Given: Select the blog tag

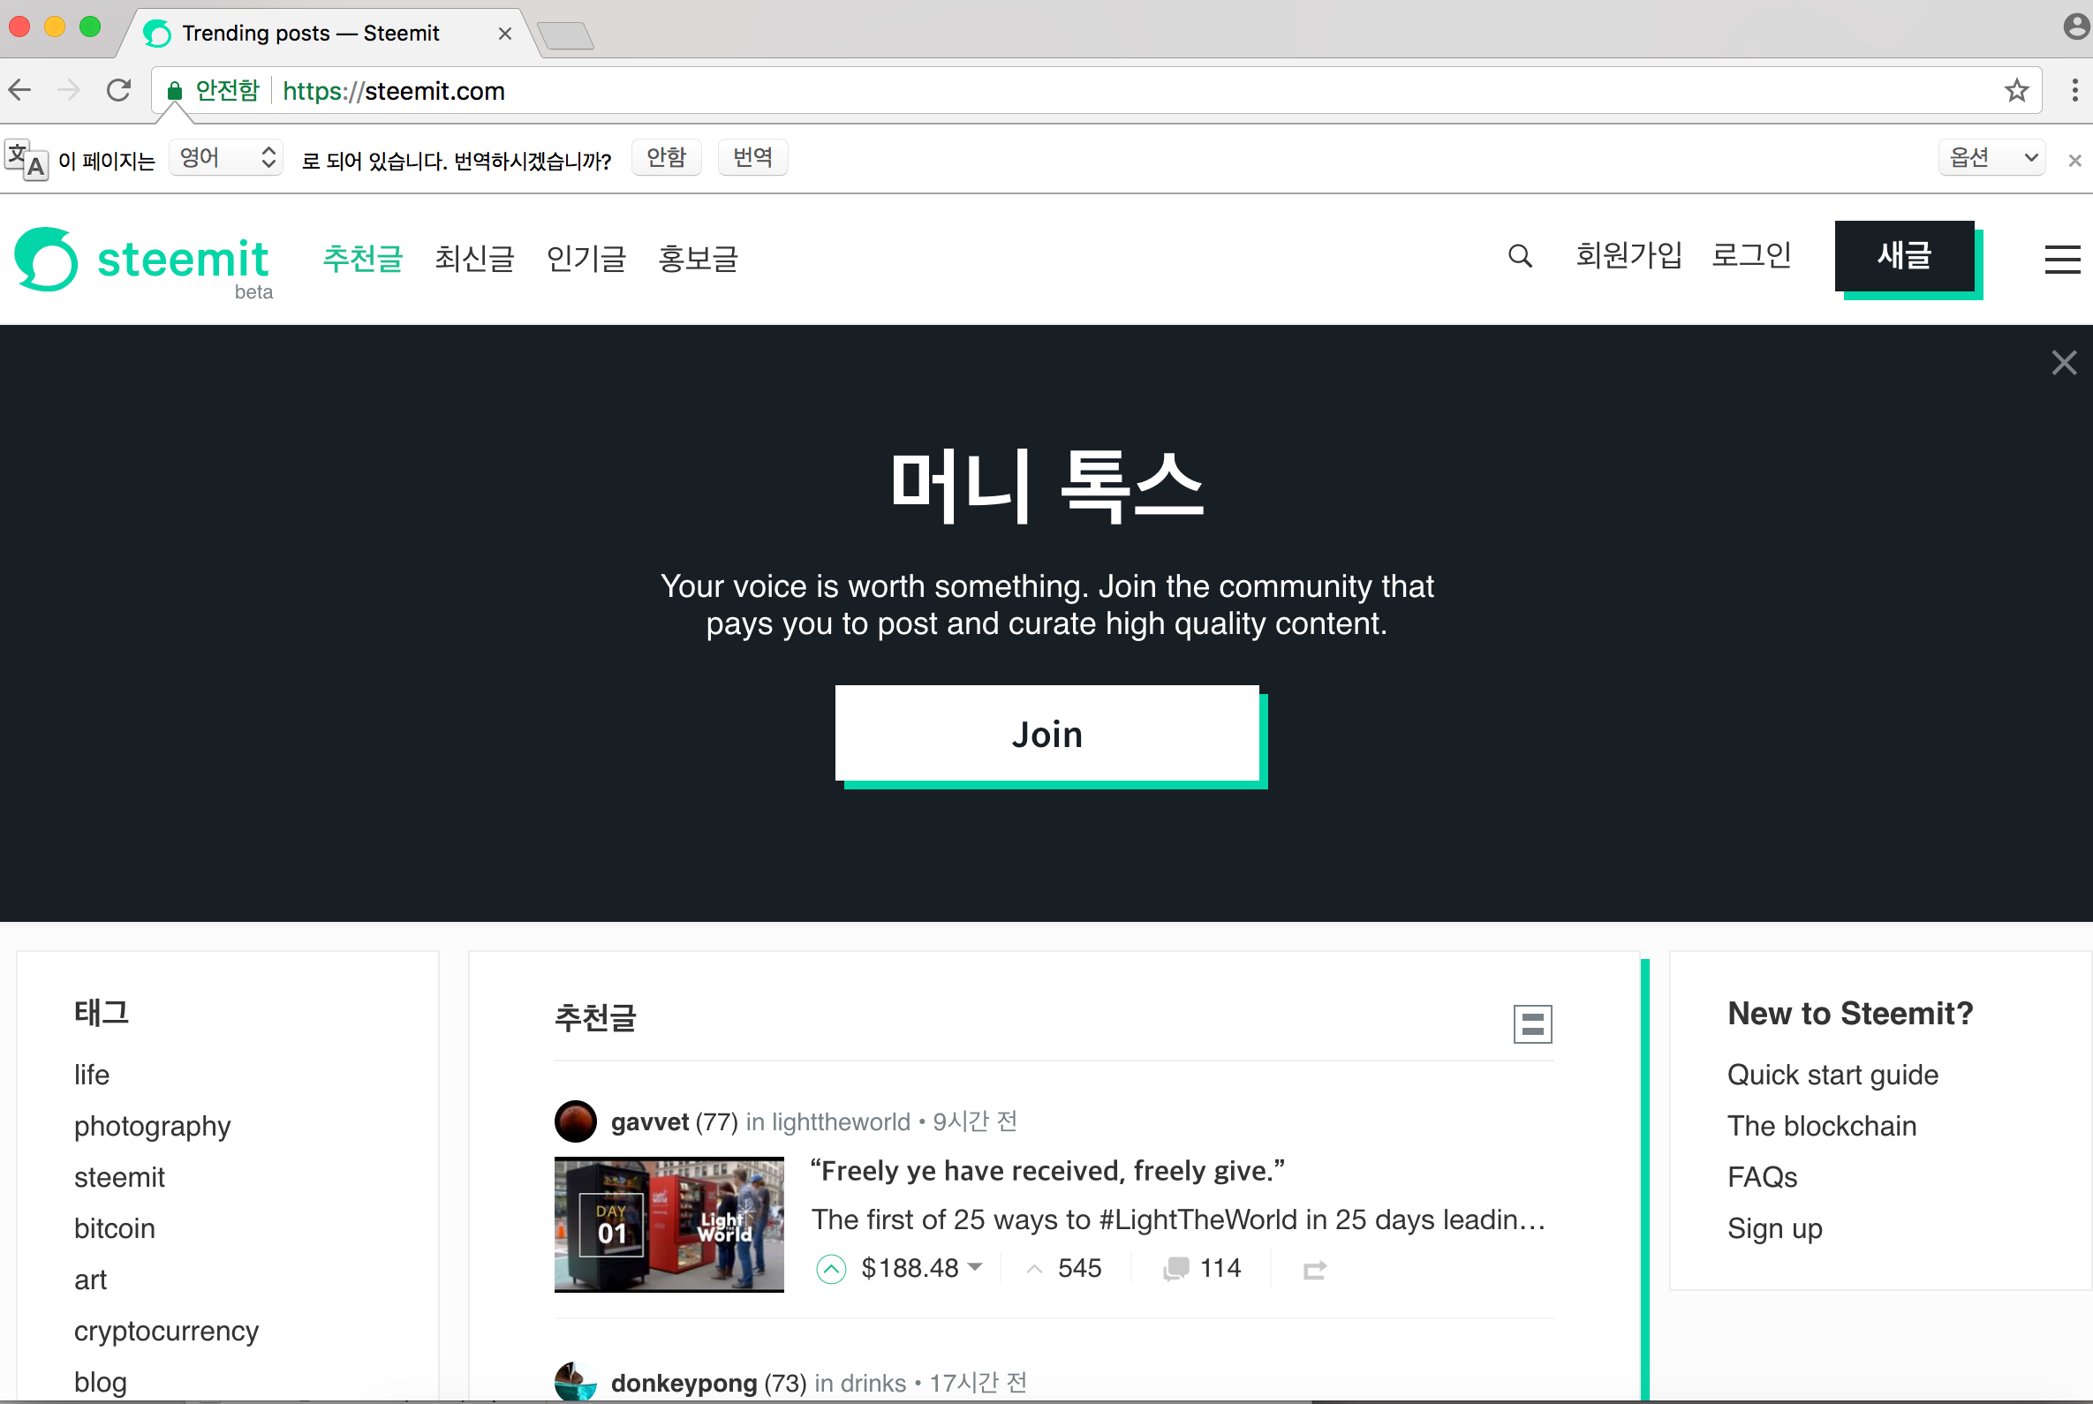Looking at the screenshot, I should click(x=101, y=1383).
